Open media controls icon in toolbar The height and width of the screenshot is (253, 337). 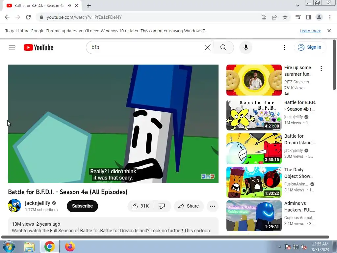(298, 17)
